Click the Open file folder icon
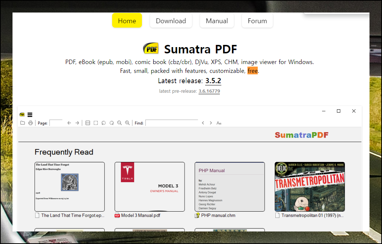Image resolution: width=382 pixels, height=244 pixels. (22, 123)
